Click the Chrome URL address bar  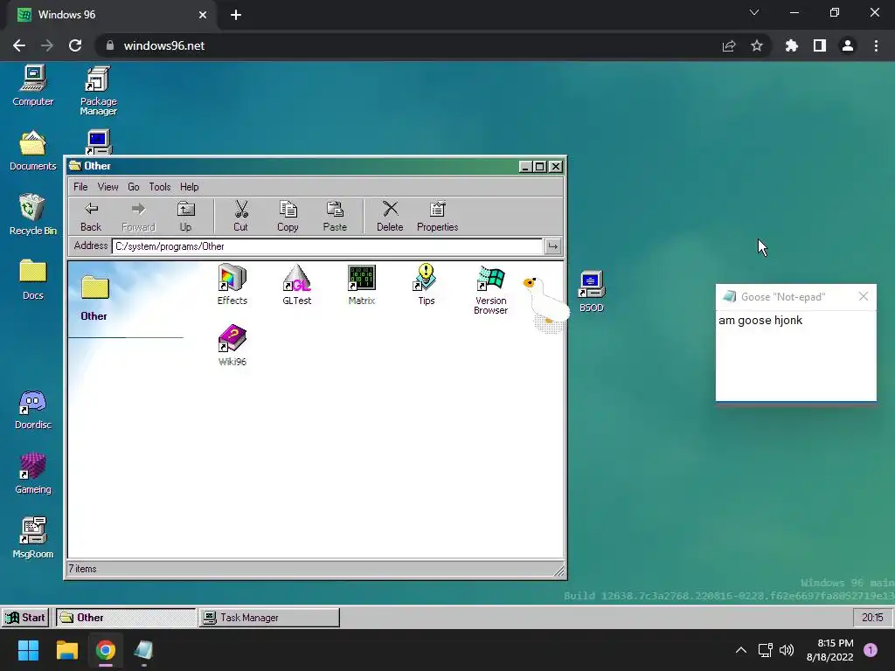(x=411, y=45)
